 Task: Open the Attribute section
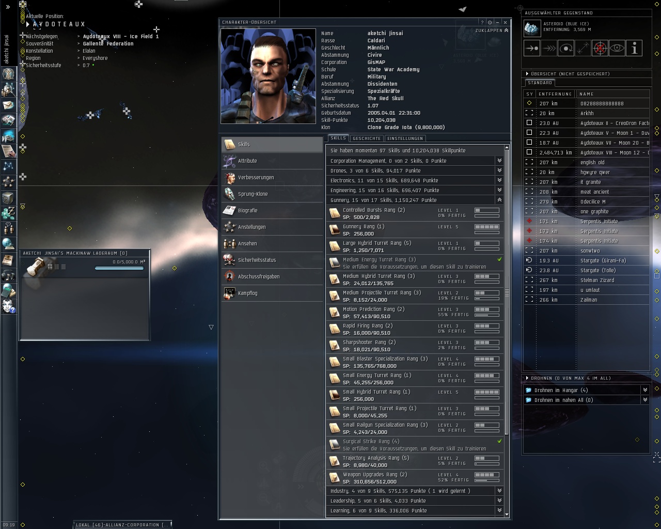coord(272,161)
